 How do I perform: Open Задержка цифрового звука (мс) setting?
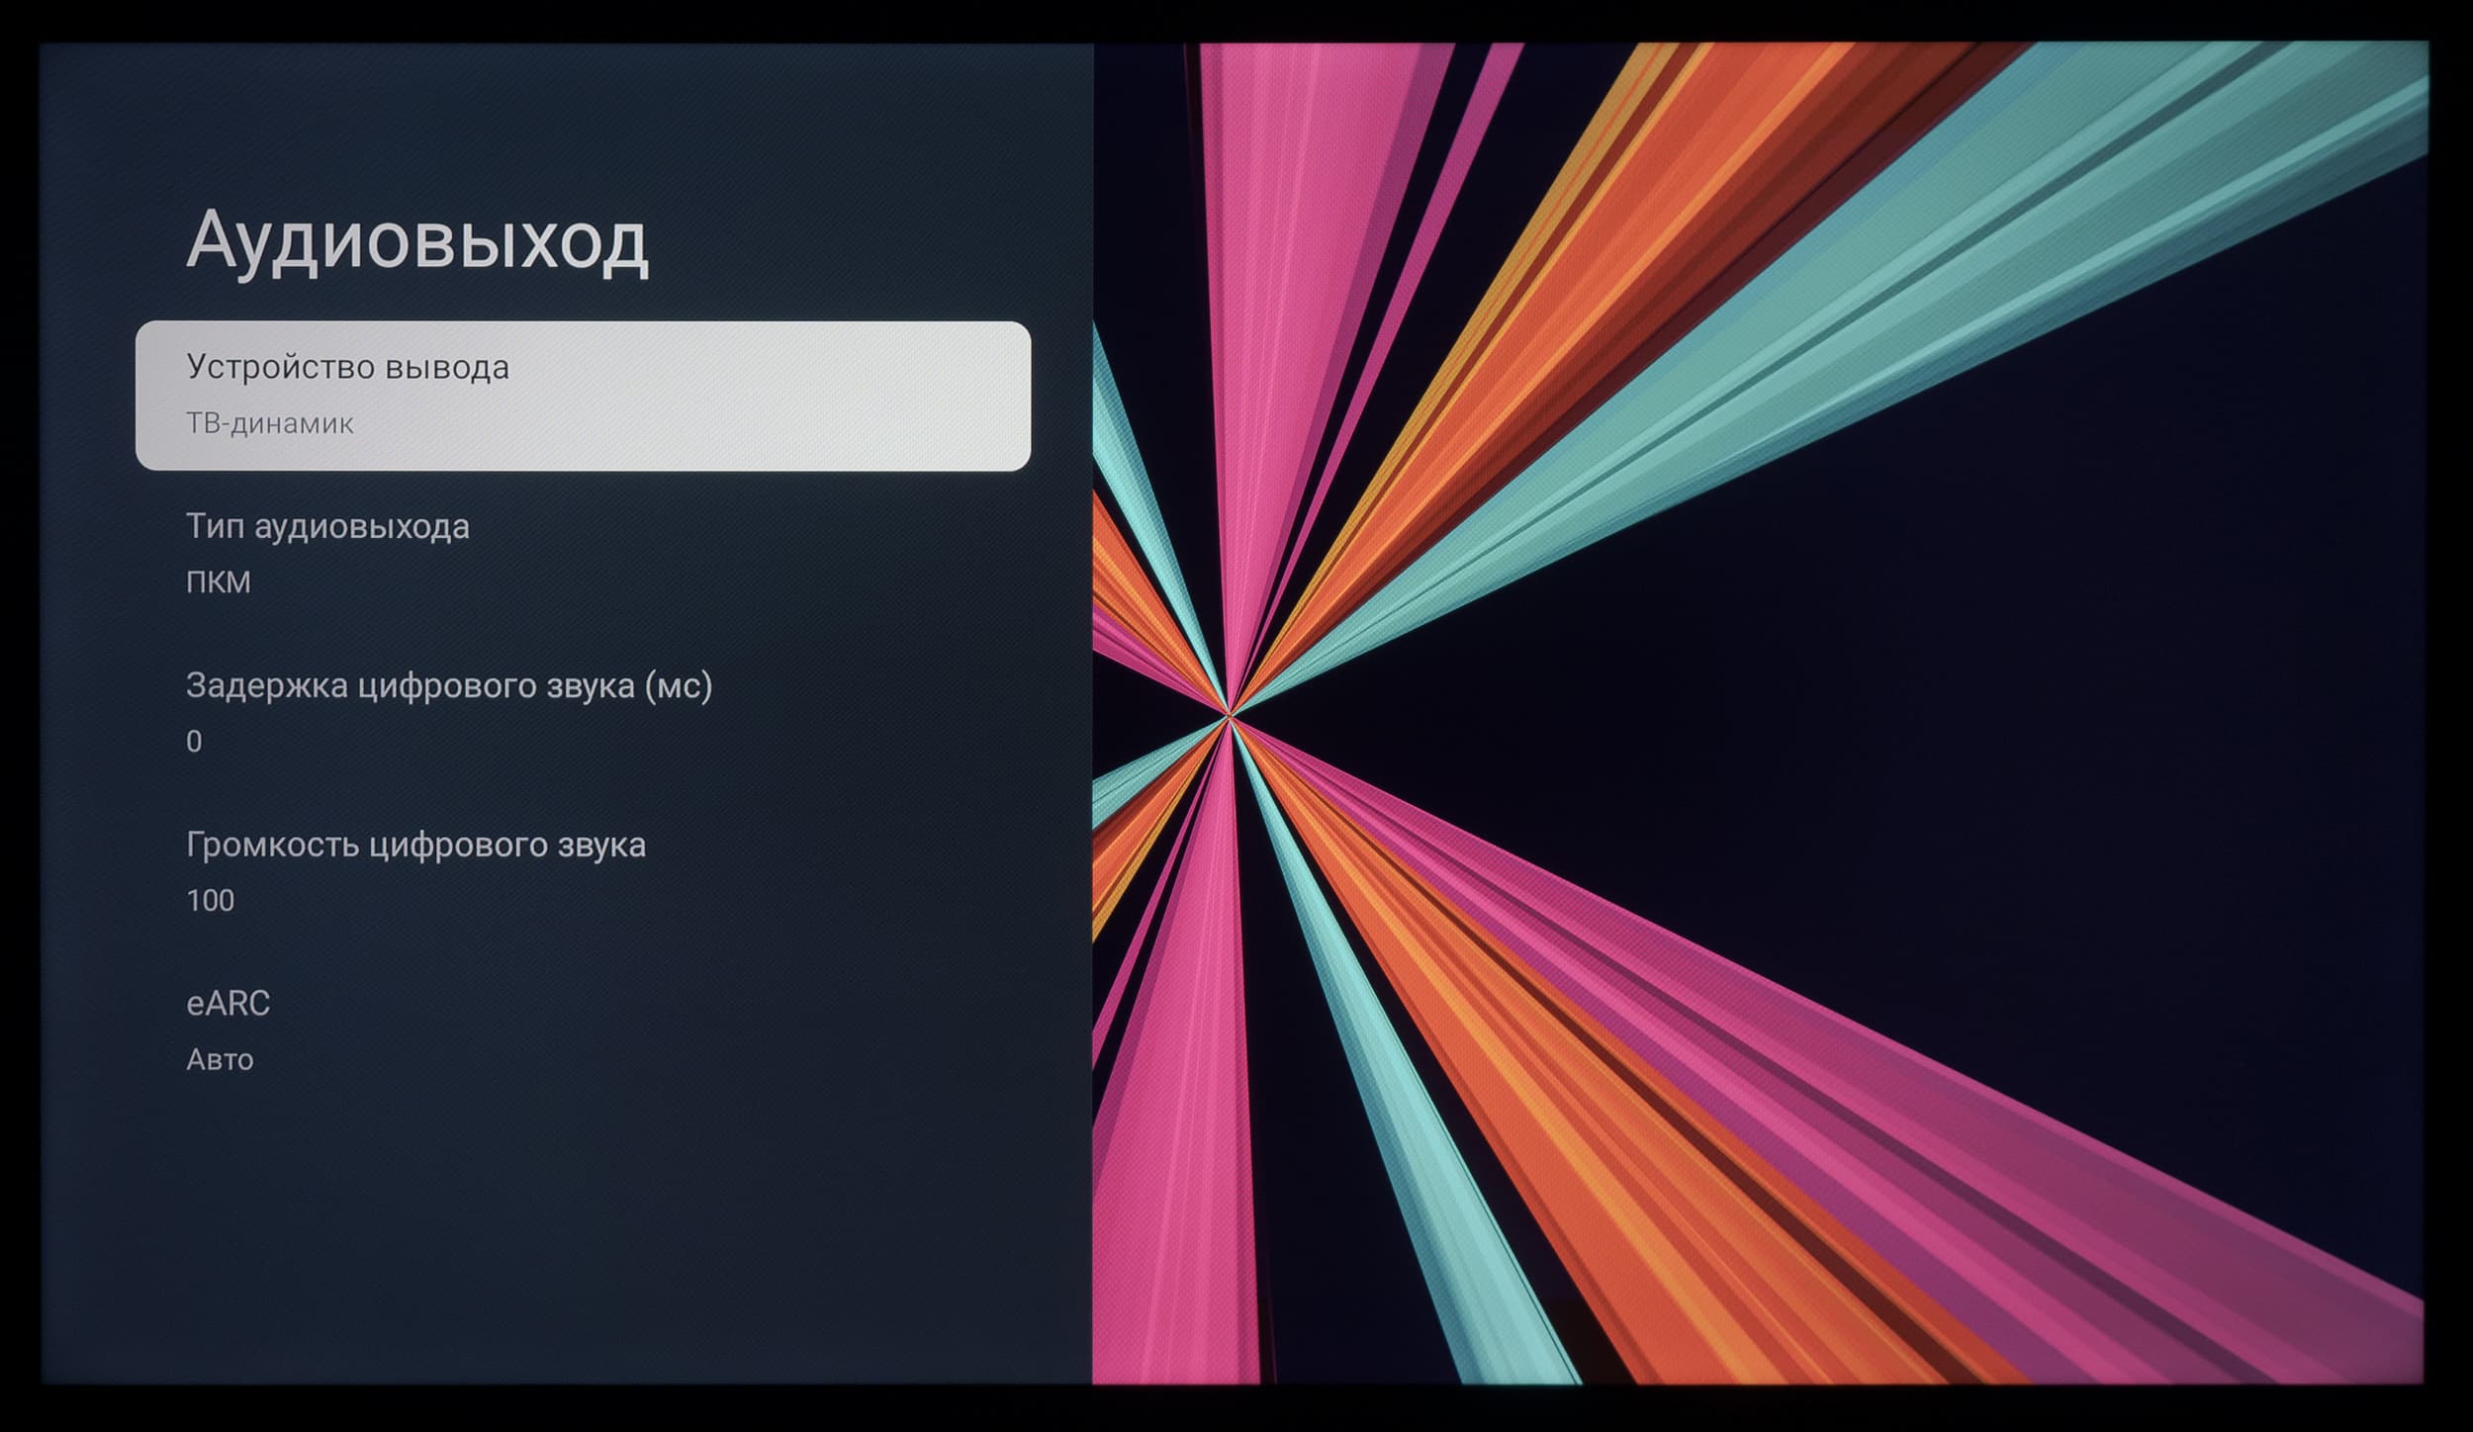click(449, 685)
